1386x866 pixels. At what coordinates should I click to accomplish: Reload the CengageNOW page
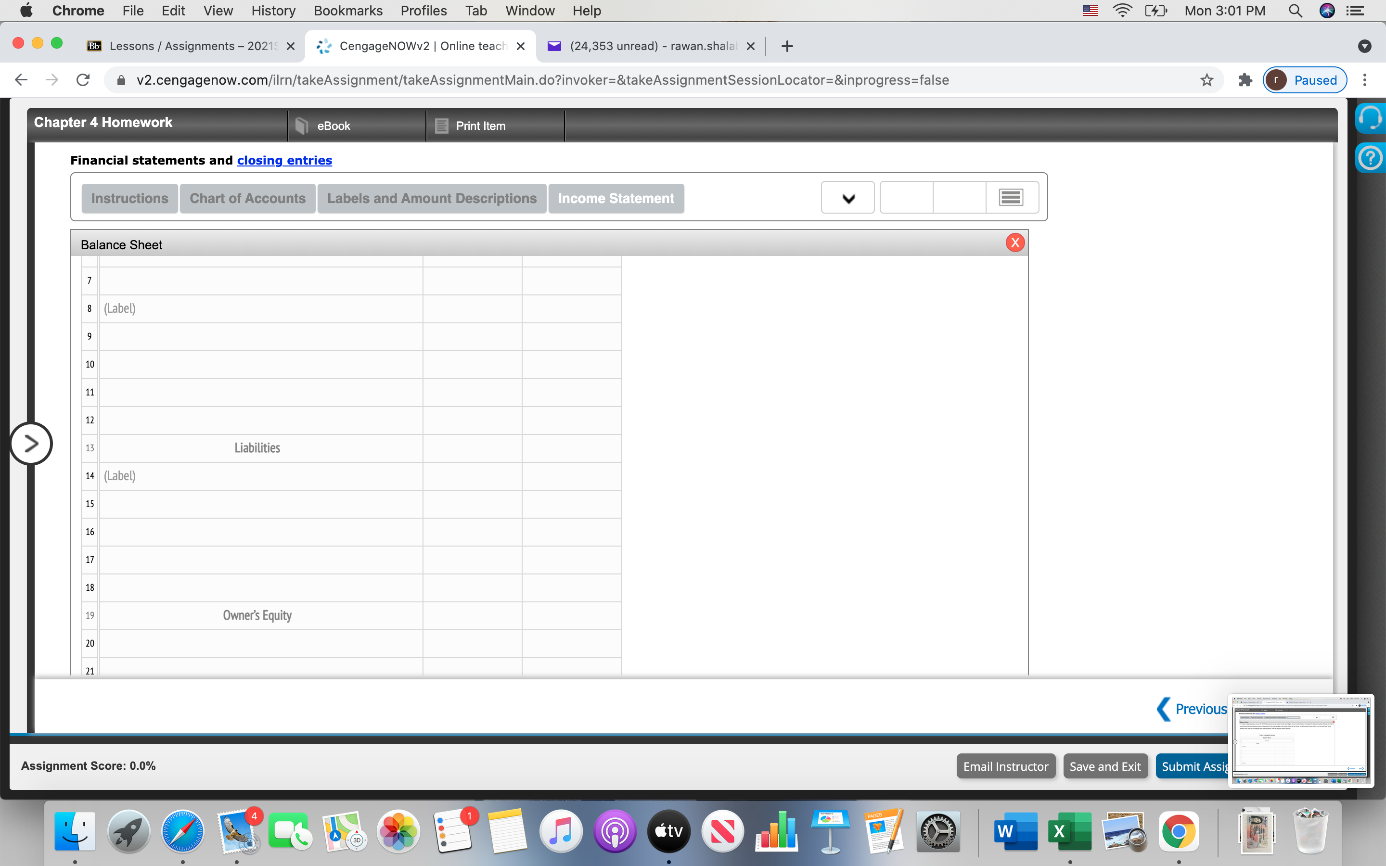tap(83, 80)
